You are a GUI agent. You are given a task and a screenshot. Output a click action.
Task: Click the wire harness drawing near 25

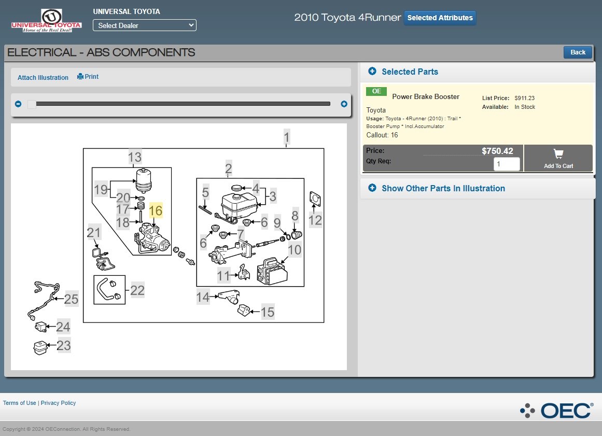[43, 300]
